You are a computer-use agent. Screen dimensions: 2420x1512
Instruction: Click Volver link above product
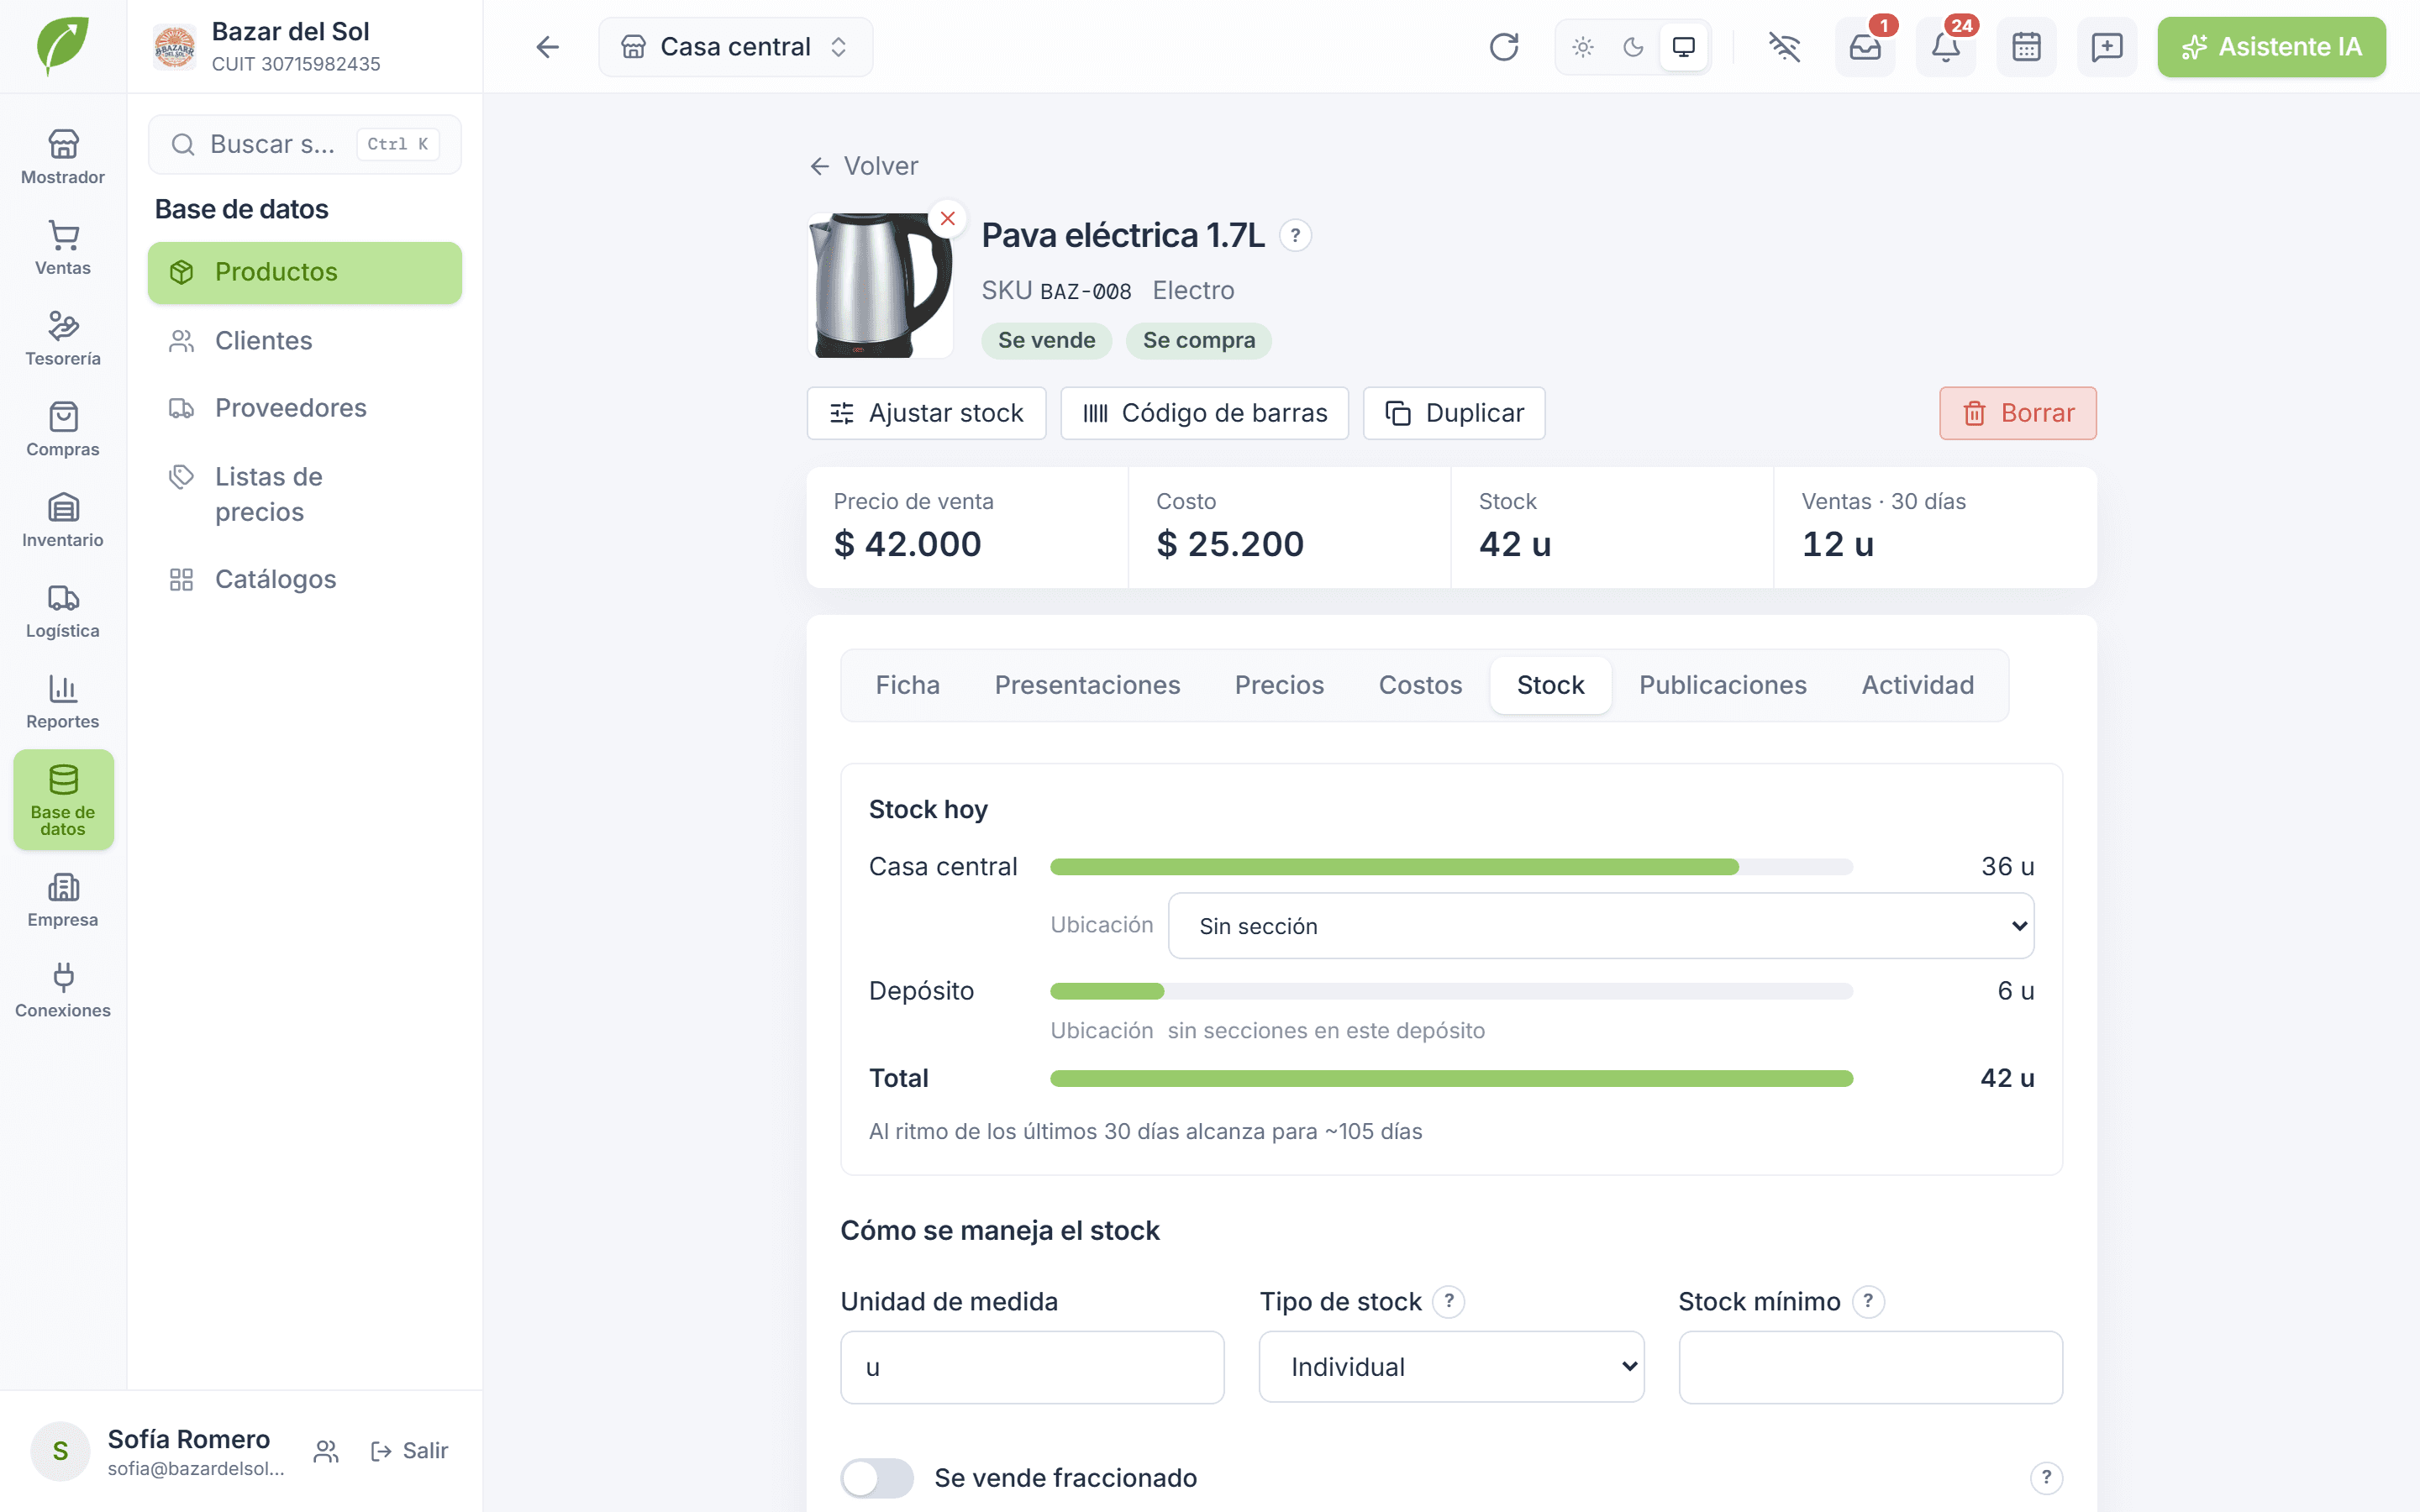click(x=864, y=166)
